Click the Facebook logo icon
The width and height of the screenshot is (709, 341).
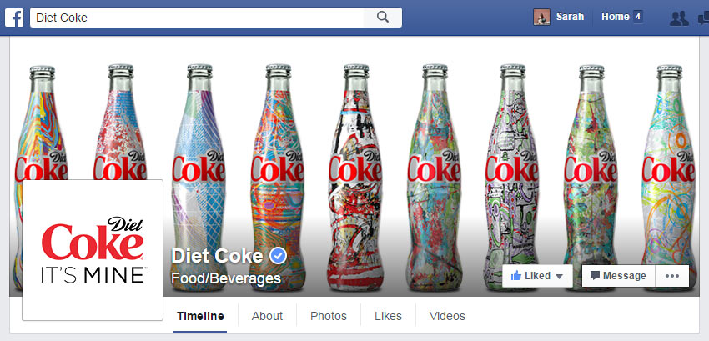click(14, 18)
